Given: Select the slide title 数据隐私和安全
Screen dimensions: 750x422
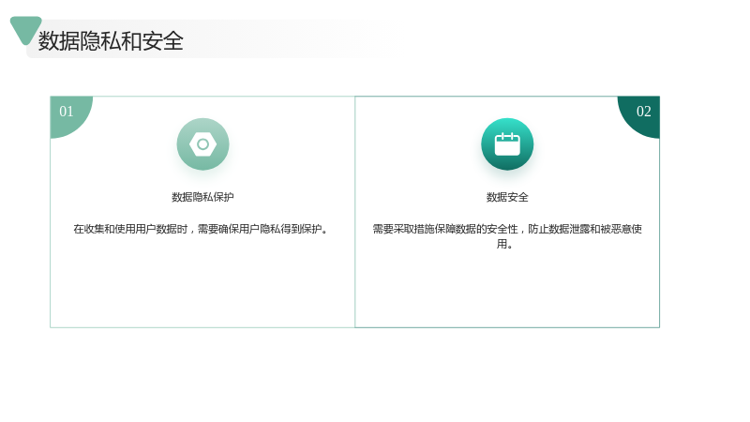Looking at the screenshot, I should tap(111, 40).
